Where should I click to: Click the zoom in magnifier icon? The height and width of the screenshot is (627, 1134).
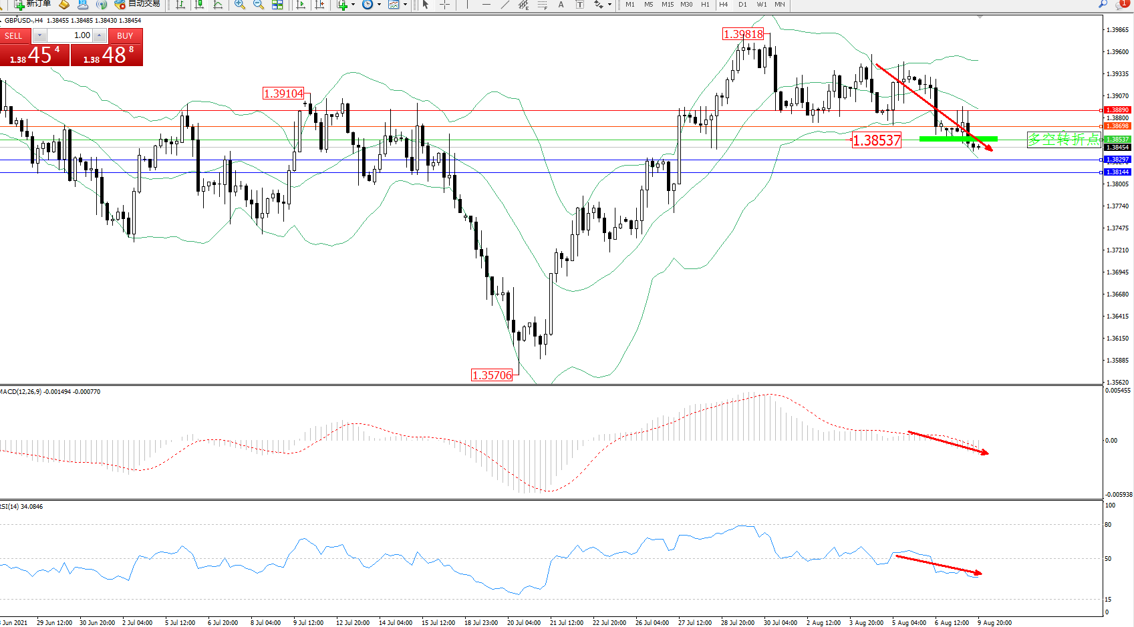[x=239, y=5]
